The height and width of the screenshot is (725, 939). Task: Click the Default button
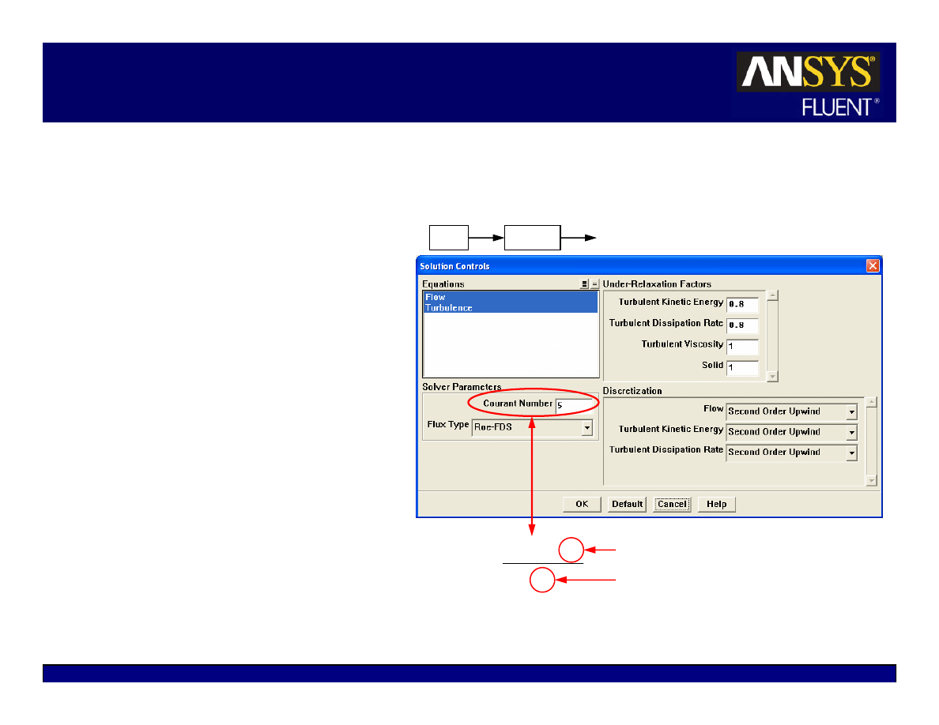coord(627,505)
